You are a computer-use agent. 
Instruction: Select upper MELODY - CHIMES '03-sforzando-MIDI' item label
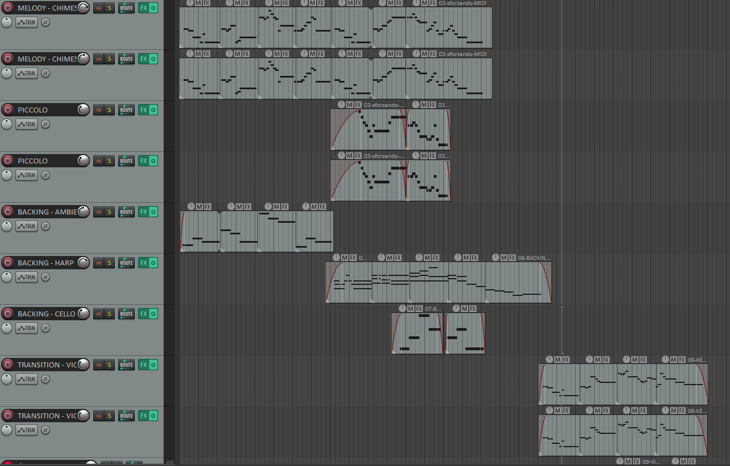(x=462, y=3)
